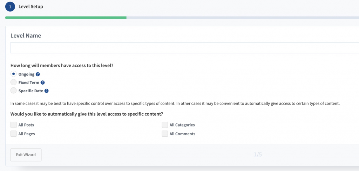Viewport: 359px width, 171px height.
Task: Click the Level Setup step title
Action: [x=31, y=7]
